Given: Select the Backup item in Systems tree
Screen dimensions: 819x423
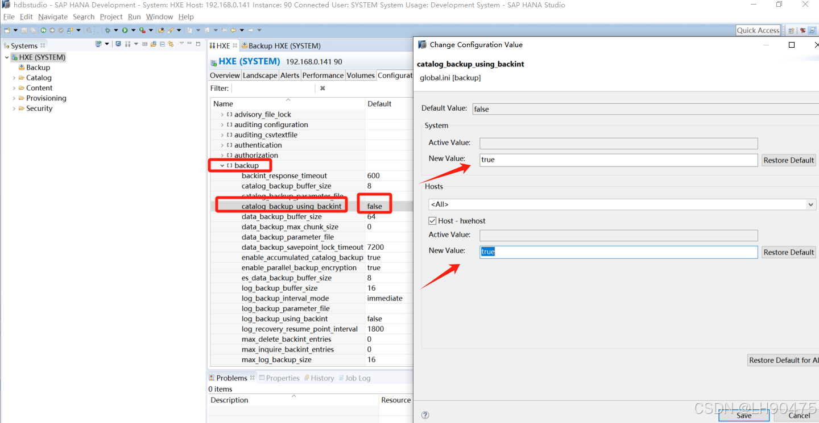Looking at the screenshot, I should tap(34, 68).
